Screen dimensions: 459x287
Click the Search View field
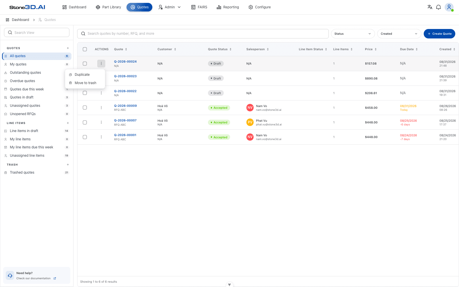tap(37, 32)
